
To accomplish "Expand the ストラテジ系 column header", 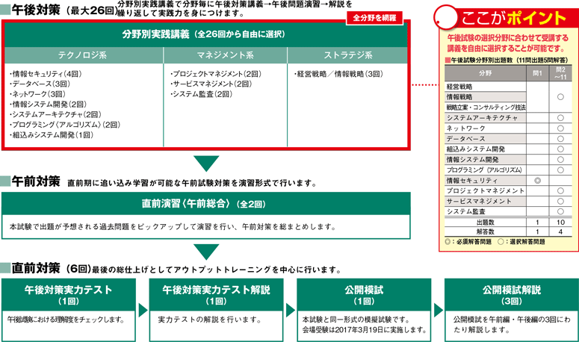I will click(348, 55).
